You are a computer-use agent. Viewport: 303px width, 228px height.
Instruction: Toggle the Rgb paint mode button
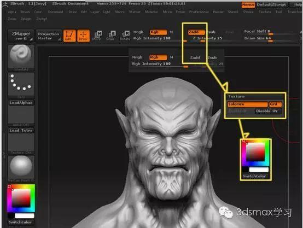158,32
